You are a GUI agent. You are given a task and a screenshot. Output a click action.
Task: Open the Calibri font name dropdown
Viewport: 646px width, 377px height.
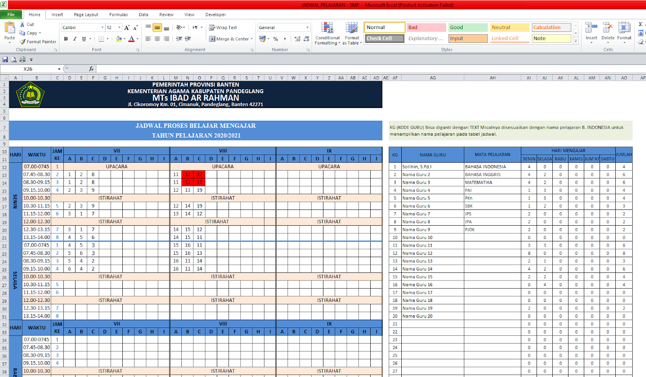102,27
